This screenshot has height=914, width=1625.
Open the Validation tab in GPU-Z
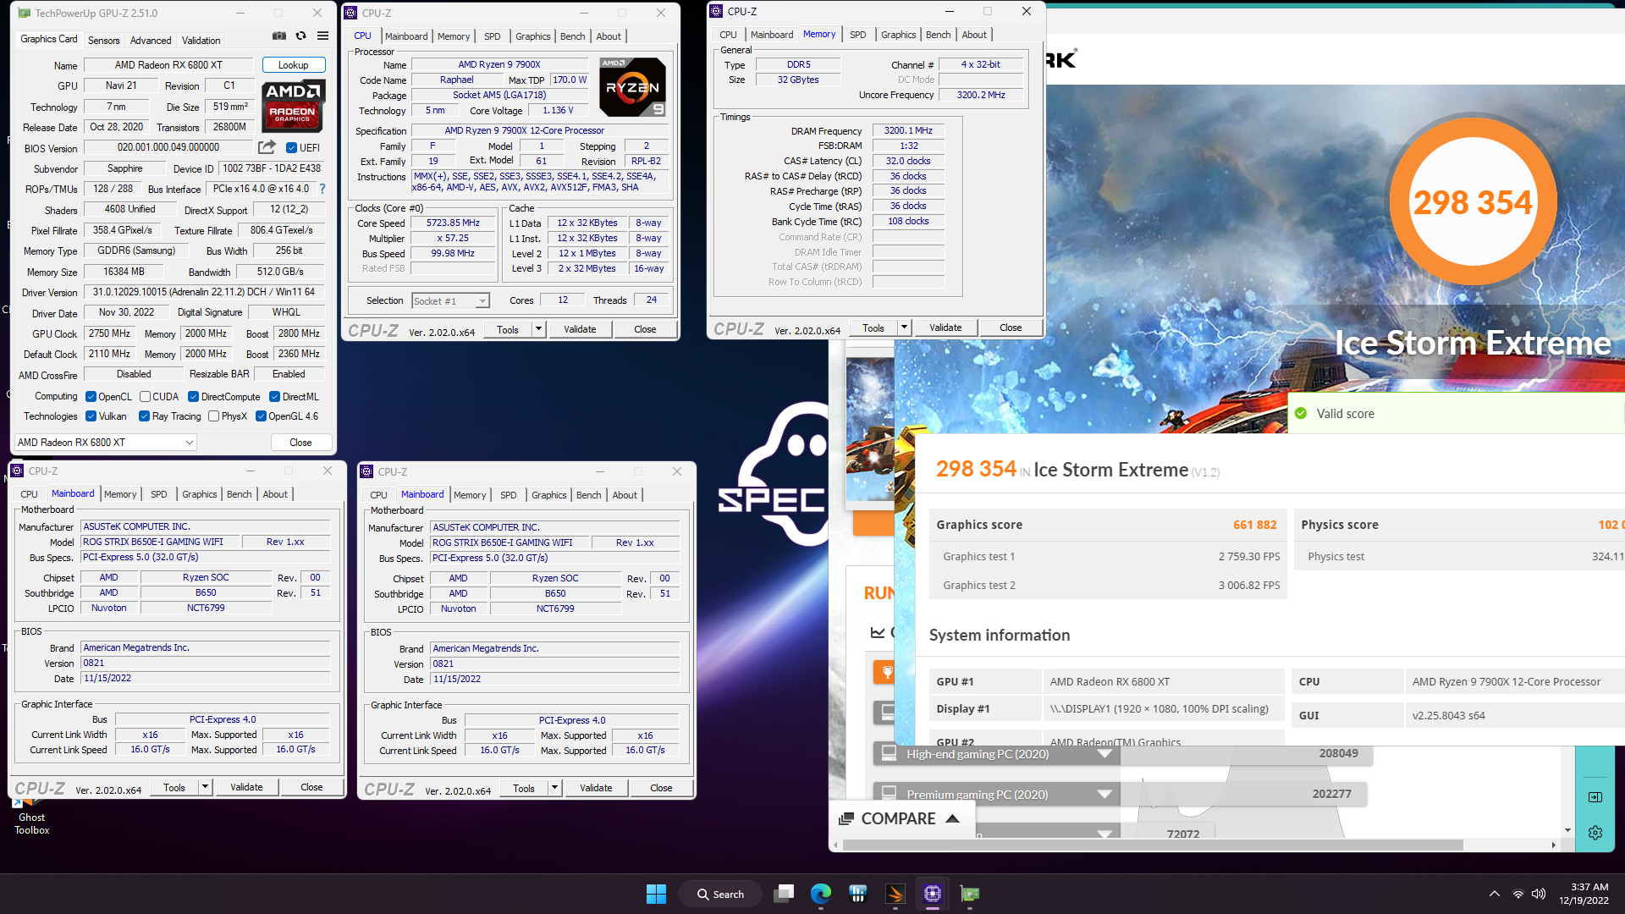[x=201, y=40]
